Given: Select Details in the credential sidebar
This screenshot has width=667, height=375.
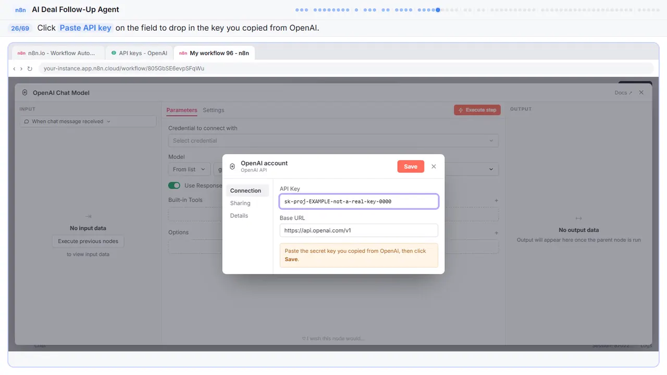Looking at the screenshot, I should (239, 216).
